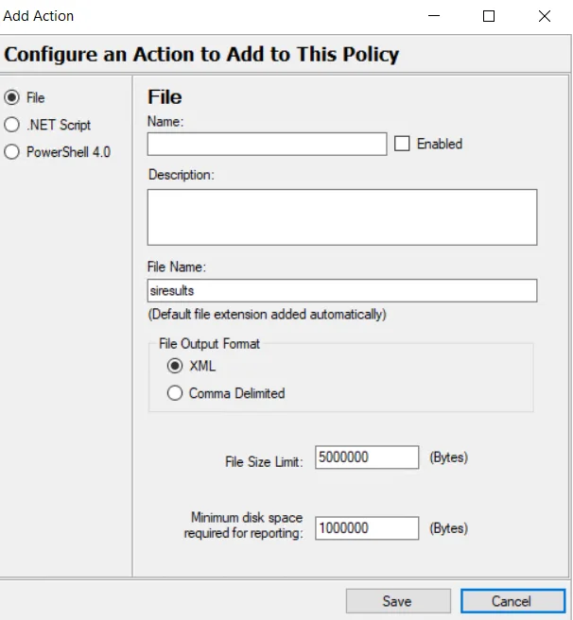Click the 'File Size Limit:' label
The image size is (573, 620).
point(264,462)
